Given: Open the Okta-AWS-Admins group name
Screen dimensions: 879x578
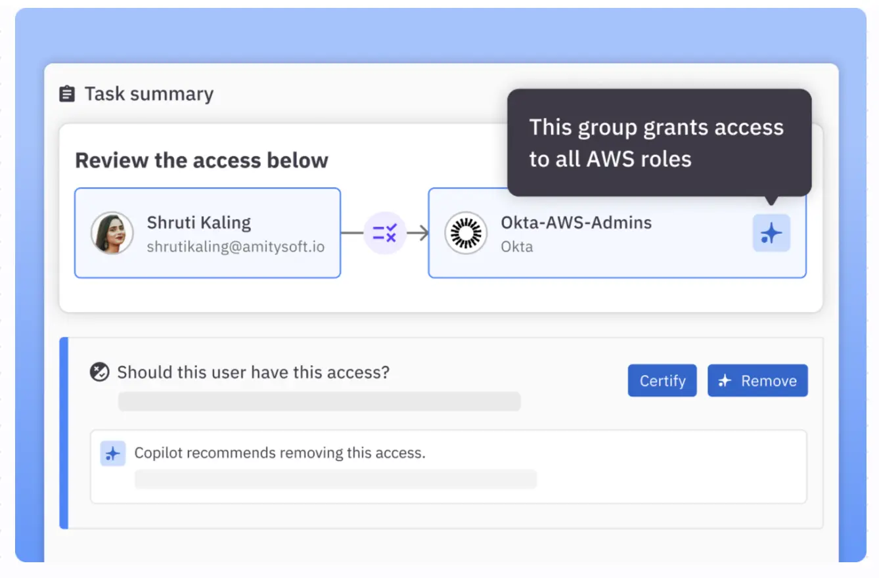Looking at the screenshot, I should [x=576, y=223].
